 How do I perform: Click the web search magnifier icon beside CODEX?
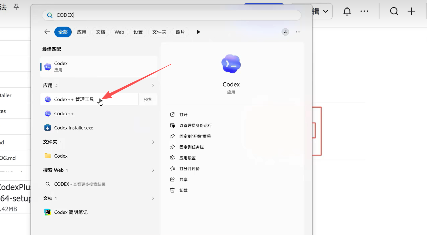pos(48,184)
